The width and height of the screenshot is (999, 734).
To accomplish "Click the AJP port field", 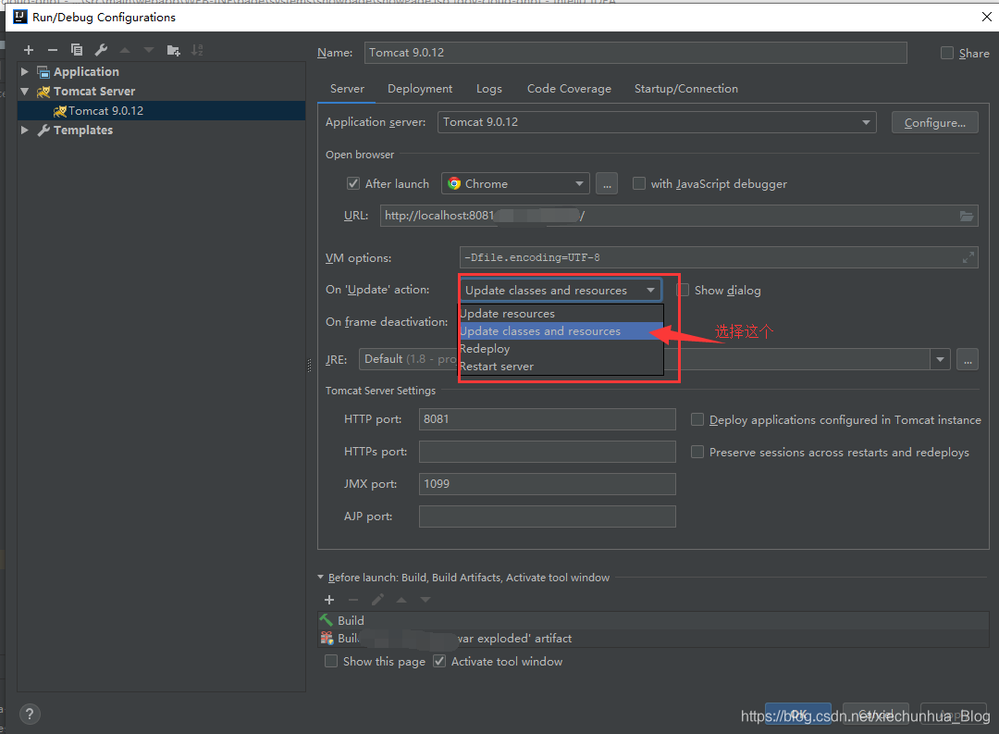I will click(x=548, y=516).
